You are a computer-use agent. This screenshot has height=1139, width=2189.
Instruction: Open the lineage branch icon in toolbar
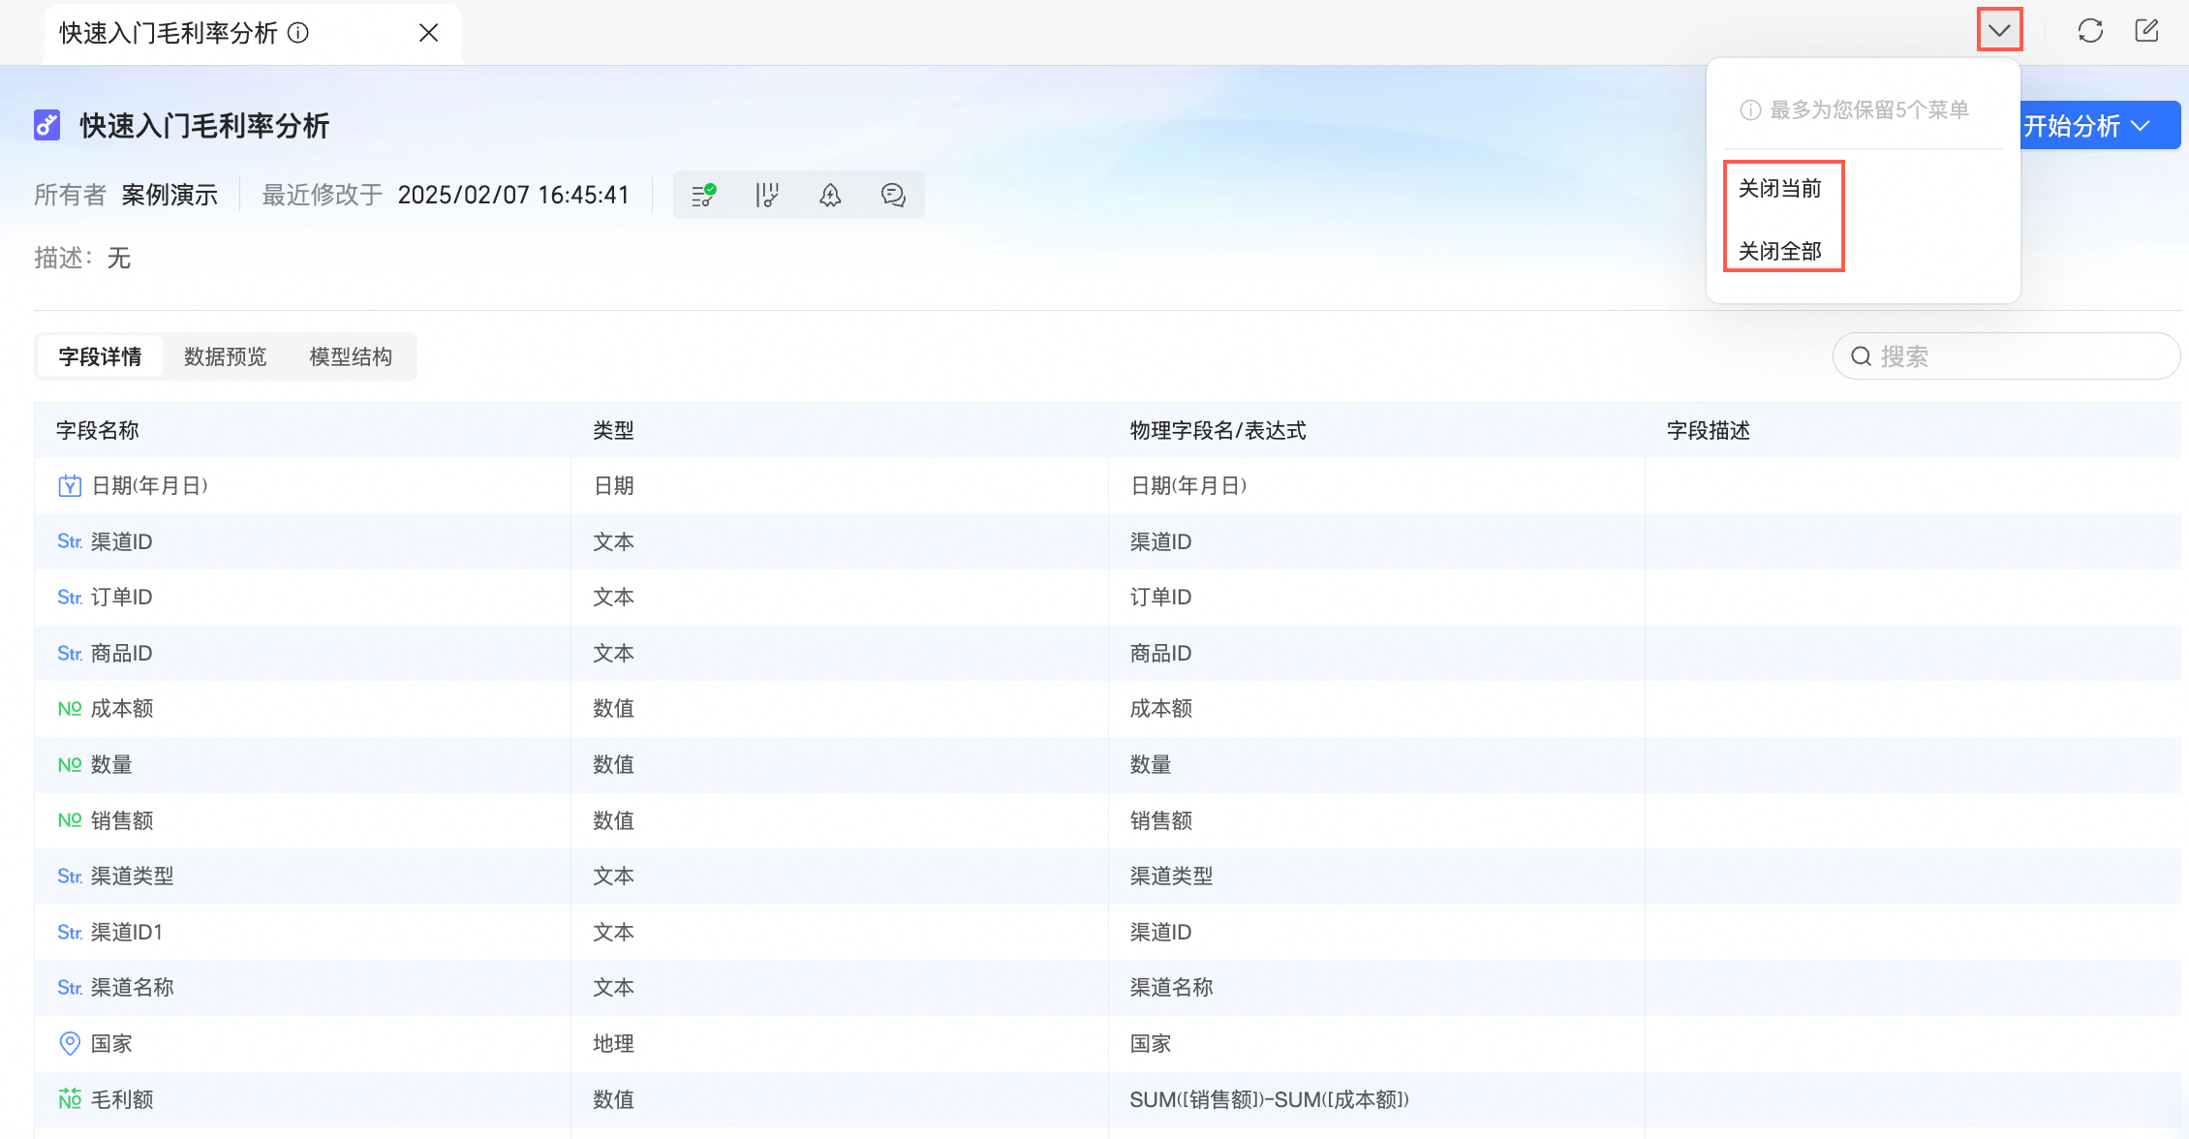pyautogui.click(x=766, y=196)
